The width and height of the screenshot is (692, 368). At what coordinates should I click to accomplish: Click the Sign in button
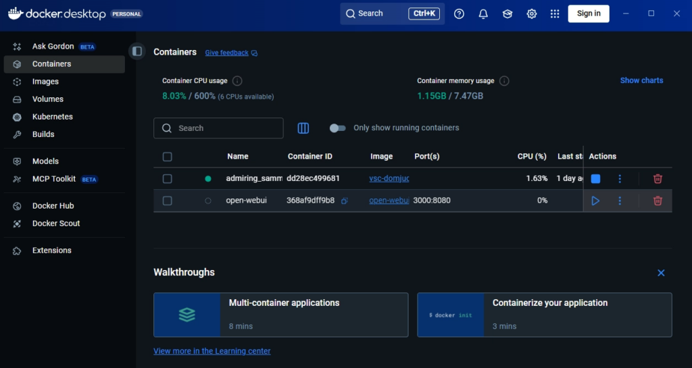pyautogui.click(x=589, y=14)
